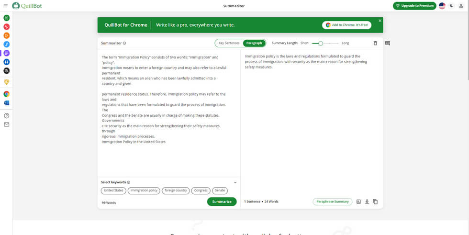Open the Paraphraser tool in the sidebar
Screen dimensions: 469x235
pyautogui.click(x=7, y=18)
